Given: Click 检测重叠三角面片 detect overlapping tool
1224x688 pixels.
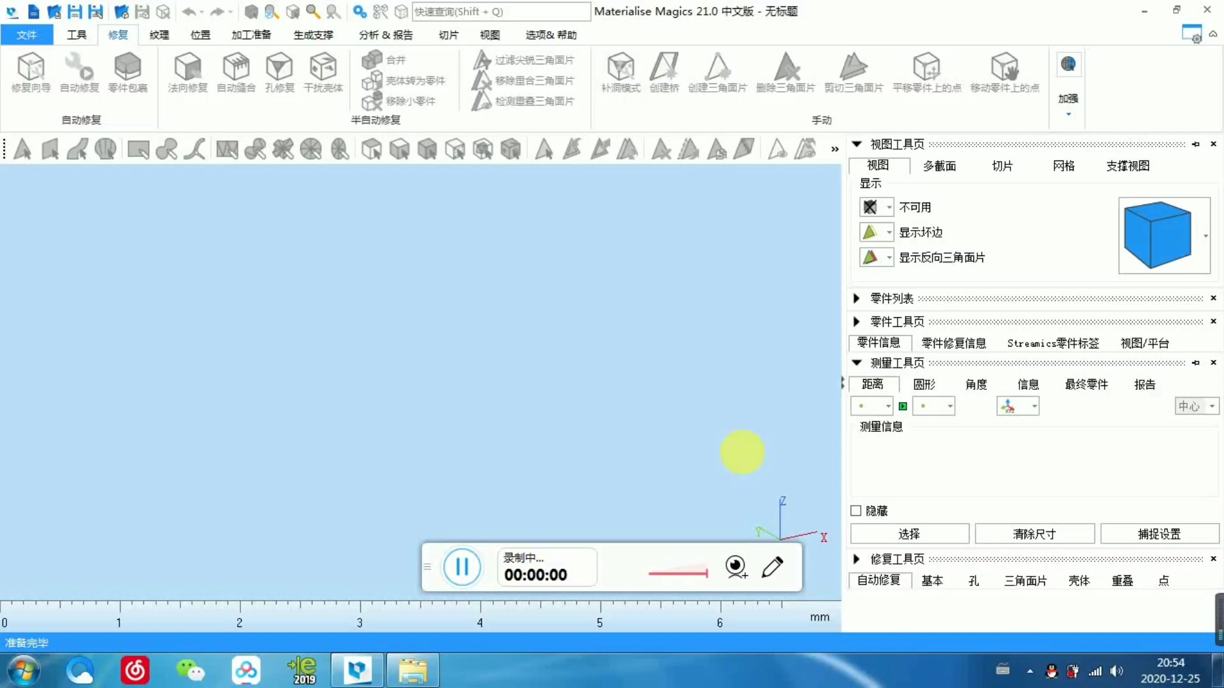Looking at the screenshot, I should [x=523, y=101].
